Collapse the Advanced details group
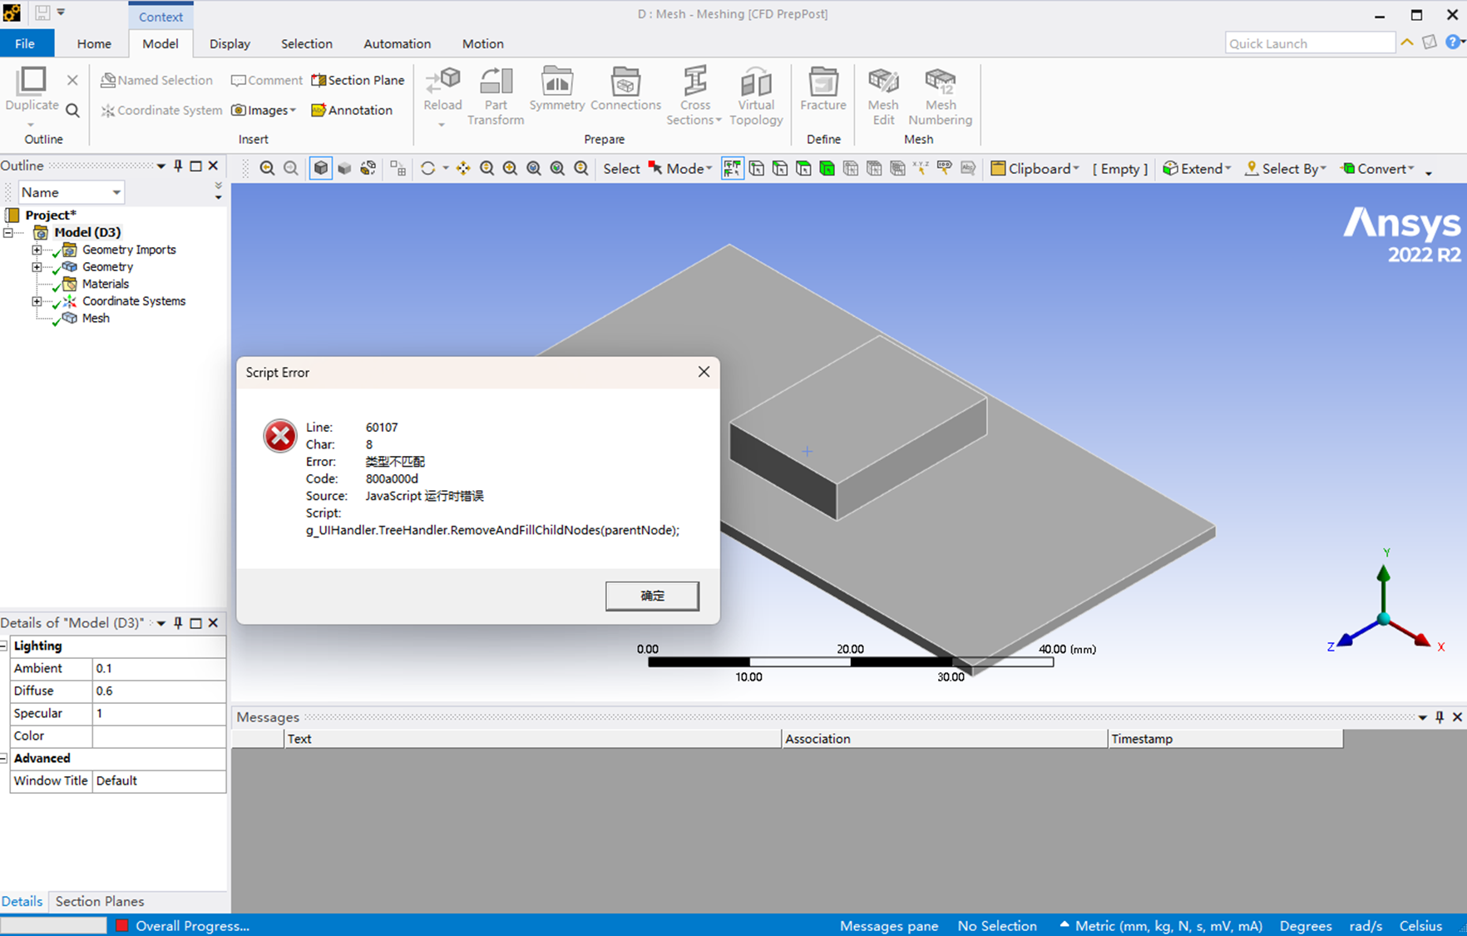The image size is (1467, 936). (4, 758)
